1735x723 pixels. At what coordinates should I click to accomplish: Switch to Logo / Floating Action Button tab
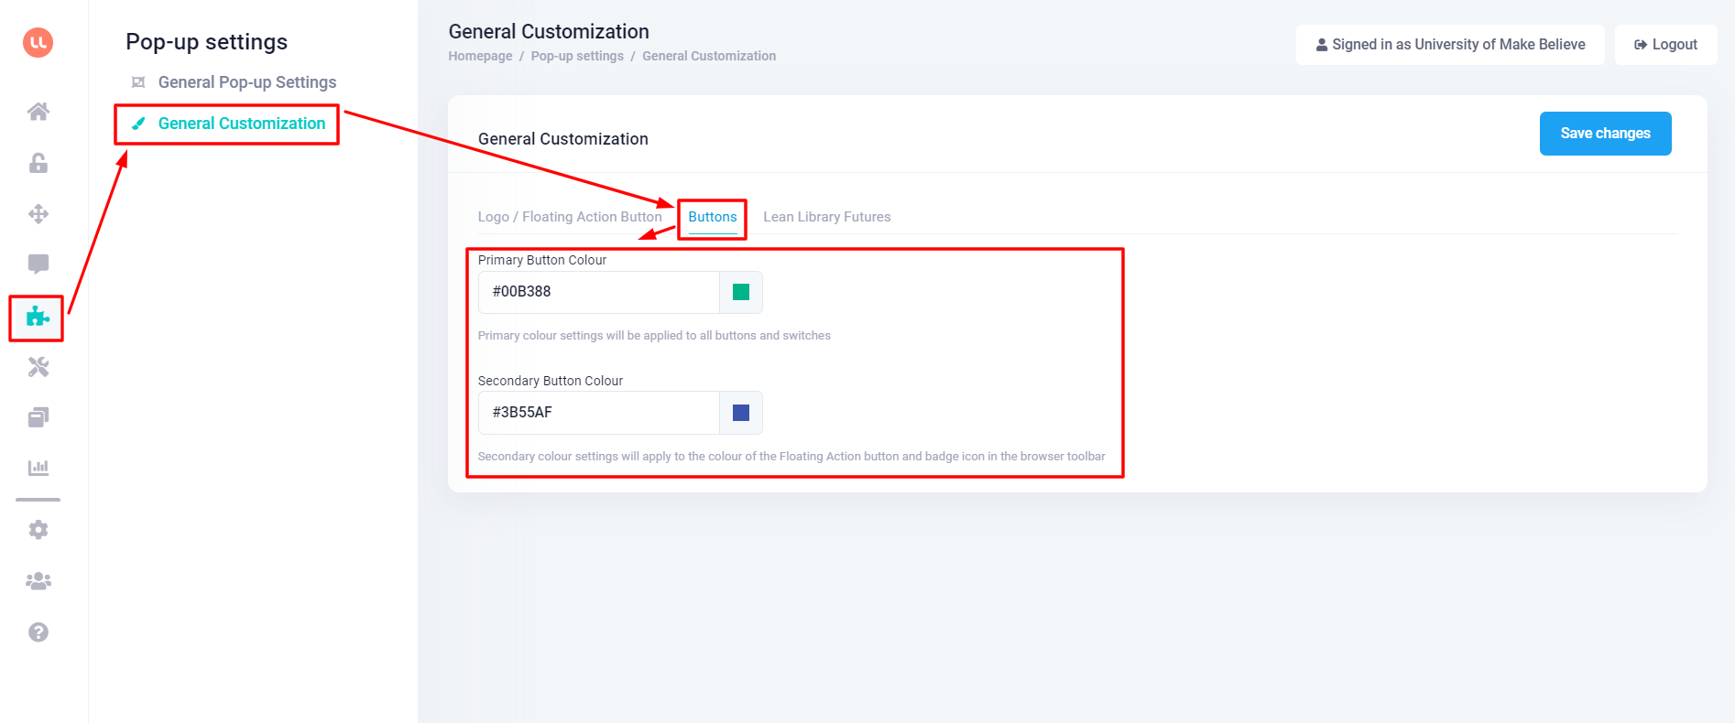point(570,217)
